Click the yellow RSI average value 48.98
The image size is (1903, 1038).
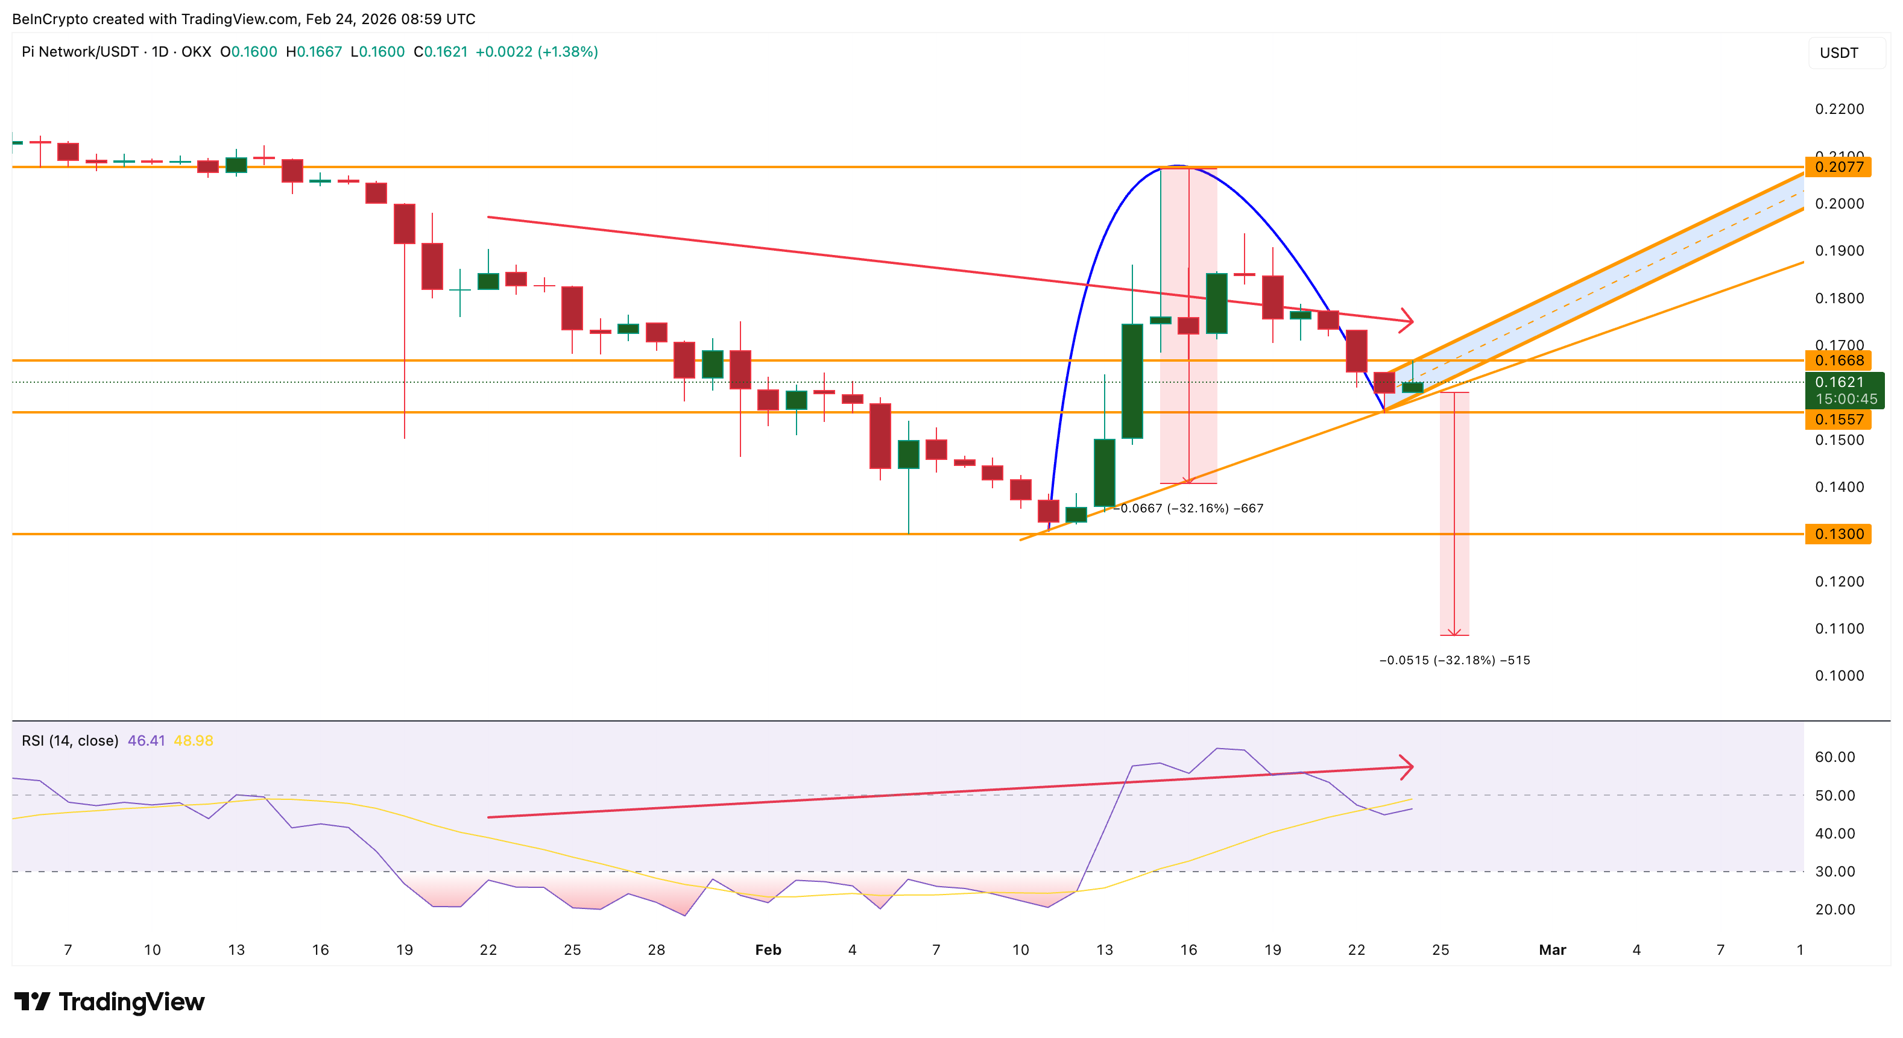click(x=193, y=740)
